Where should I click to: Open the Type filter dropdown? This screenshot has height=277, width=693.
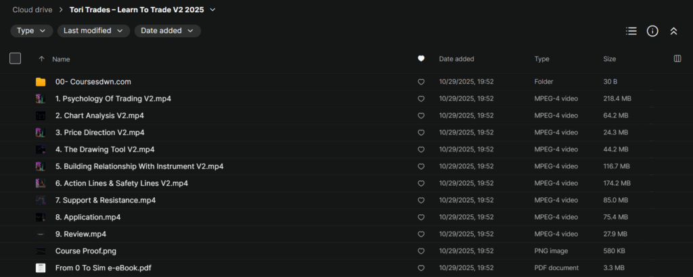[x=32, y=30]
